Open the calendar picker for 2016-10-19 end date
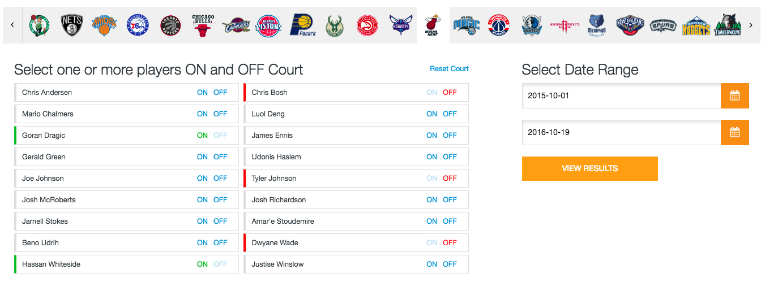This screenshot has height=291, width=761. (735, 132)
